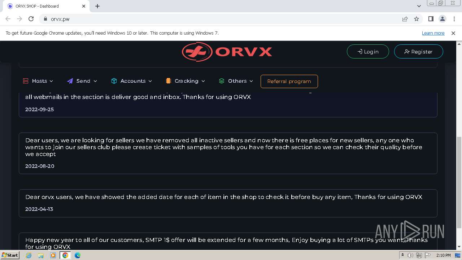This screenshot has width=462, height=260.
Task: Expand the Accounts menu
Action: tap(131, 81)
